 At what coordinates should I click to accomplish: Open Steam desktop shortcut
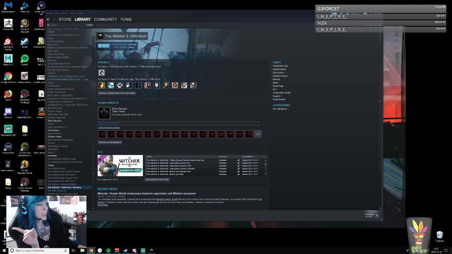click(x=25, y=43)
